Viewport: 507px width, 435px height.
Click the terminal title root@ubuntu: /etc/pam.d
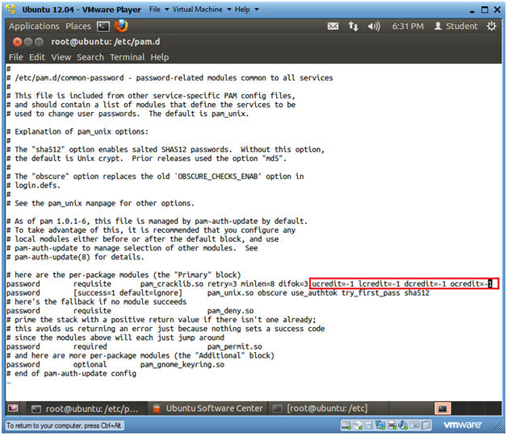coord(106,42)
